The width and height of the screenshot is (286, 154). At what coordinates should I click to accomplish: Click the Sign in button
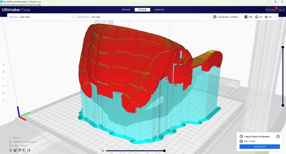(281, 10)
